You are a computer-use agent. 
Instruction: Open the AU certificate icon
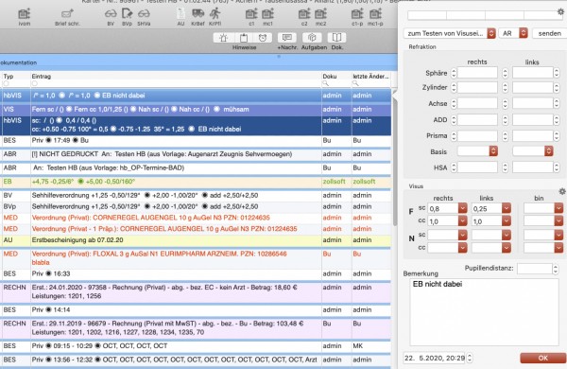[x=180, y=14]
